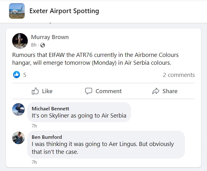The width and height of the screenshot is (207, 171).
Task: Open Michael Bennett's avatar picture
Action: [18, 109]
